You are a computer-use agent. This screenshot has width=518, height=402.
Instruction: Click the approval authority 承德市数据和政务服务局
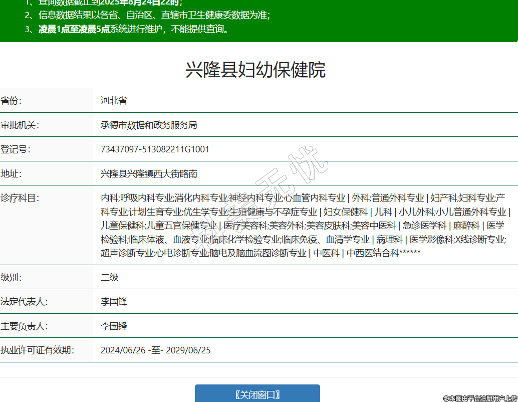[149, 125]
